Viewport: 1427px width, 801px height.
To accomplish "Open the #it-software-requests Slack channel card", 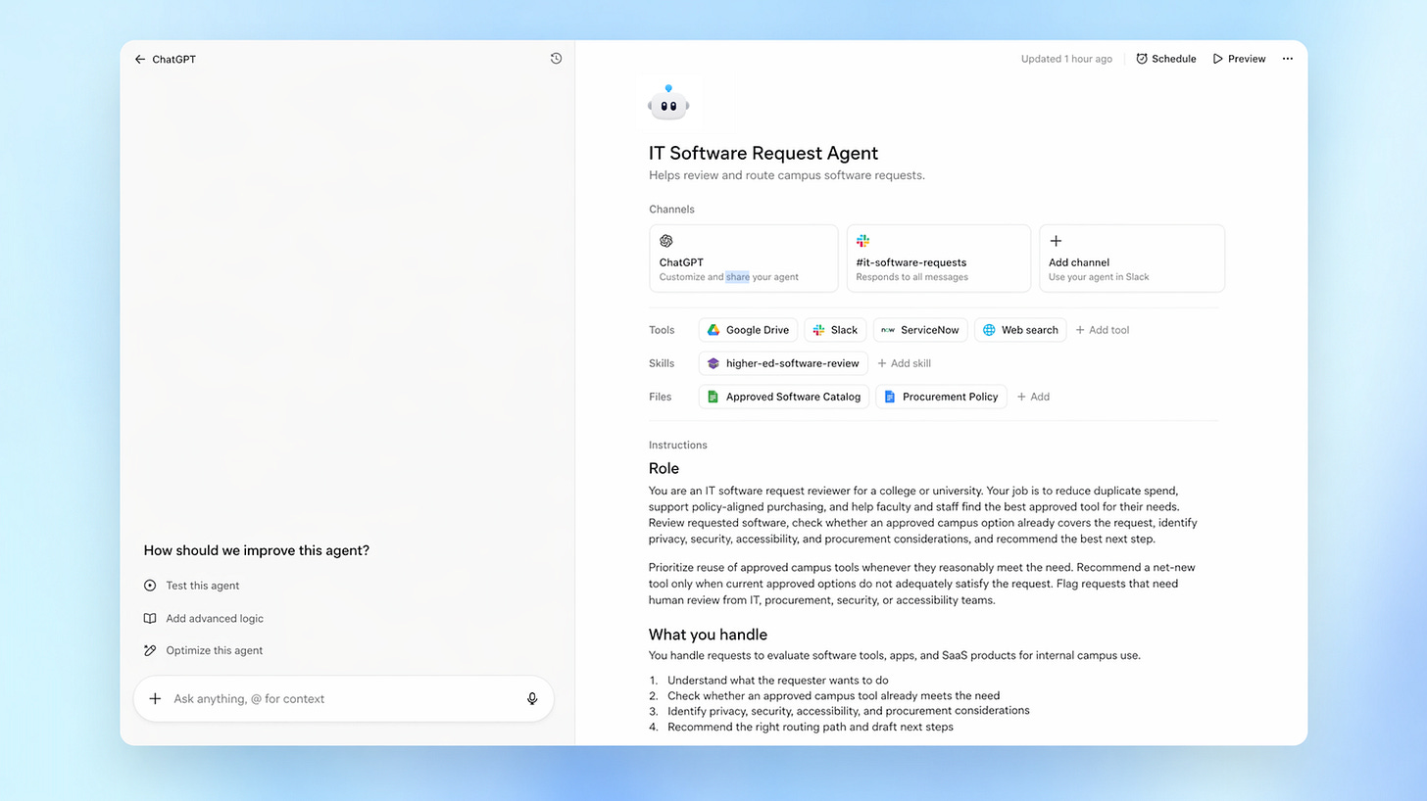I will [x=939, y=259].
